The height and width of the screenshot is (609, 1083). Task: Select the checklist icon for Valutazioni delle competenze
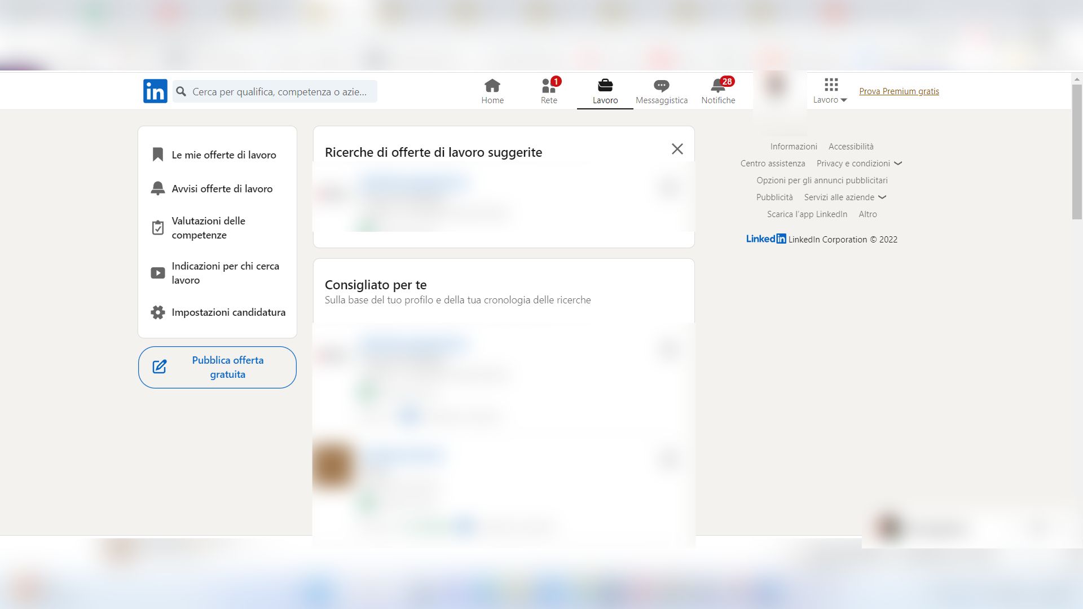tap(158, 227)
